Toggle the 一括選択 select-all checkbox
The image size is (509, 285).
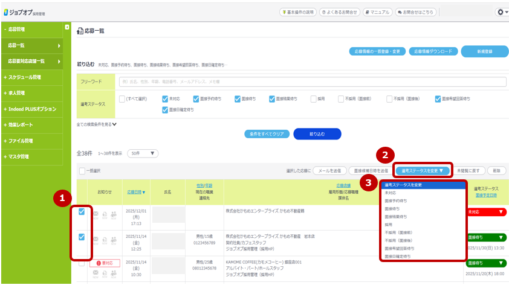click(x=82, y=171)
